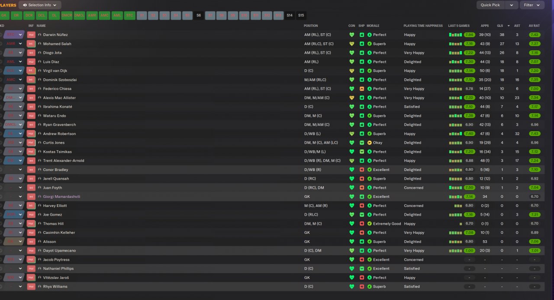Open Mohamed Salah's AMR position selector
554x300 pixels.
point(13,44)
